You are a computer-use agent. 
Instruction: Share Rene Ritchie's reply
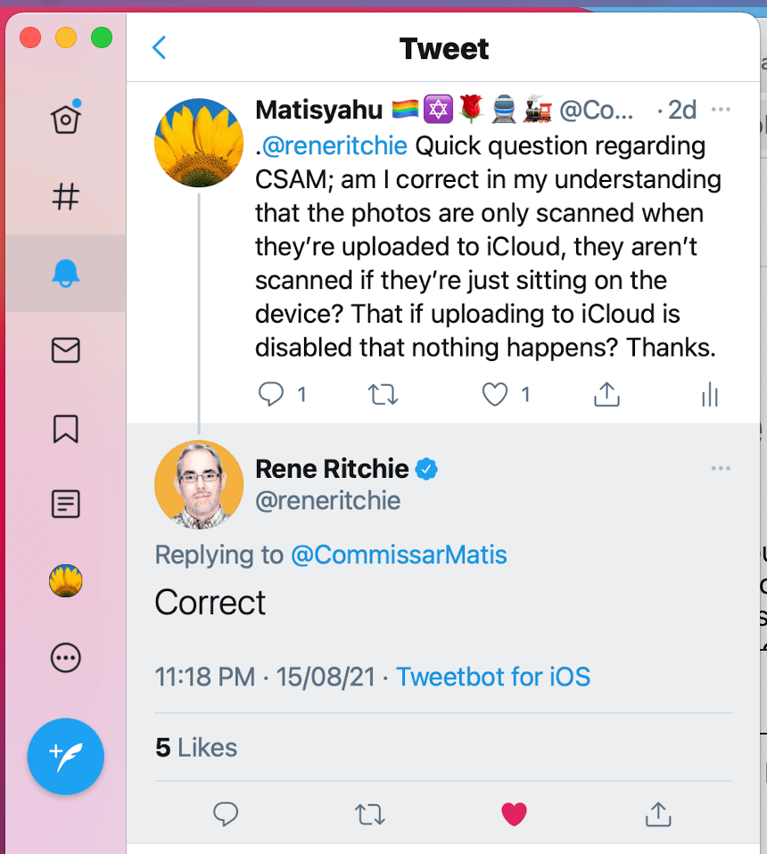click(x=657, y=813)
